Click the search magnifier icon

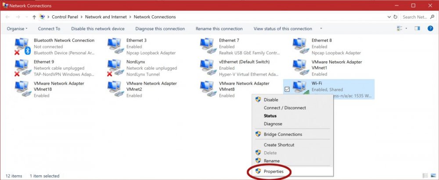point(432,17)
